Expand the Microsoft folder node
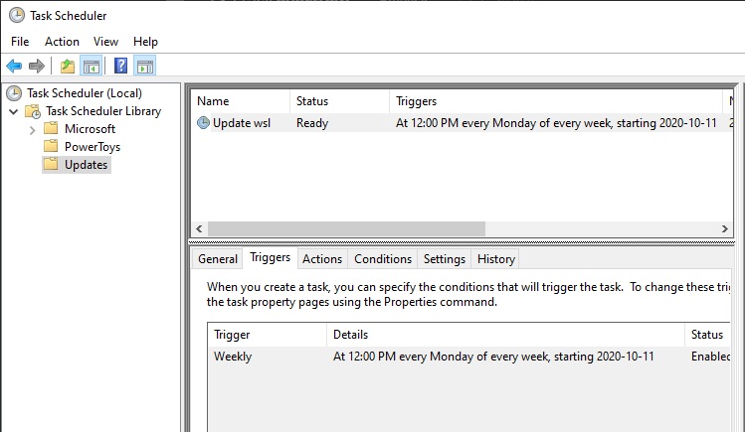Screen dimensions: 745x432 pos(32,129)
